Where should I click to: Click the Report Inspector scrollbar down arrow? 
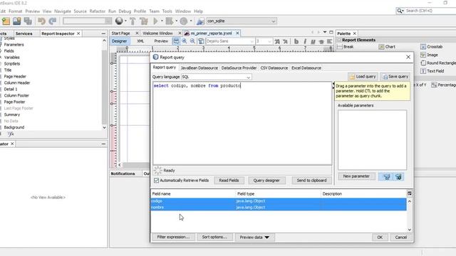[x=104, y=127]
